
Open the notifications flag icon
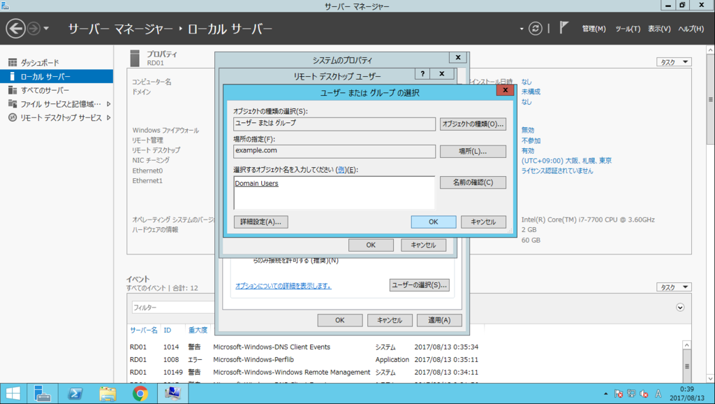point(564,28)
